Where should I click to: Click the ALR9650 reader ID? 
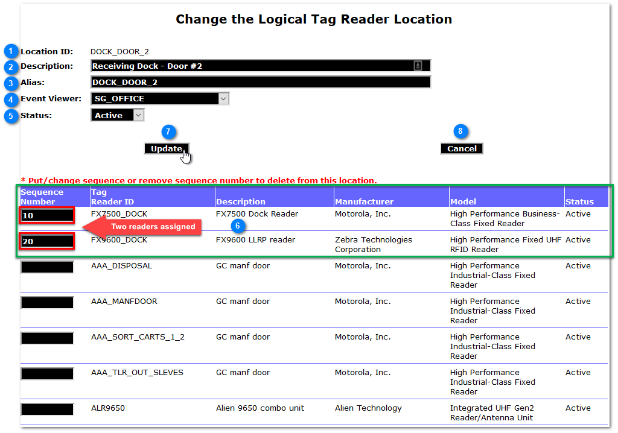[107, 408]
